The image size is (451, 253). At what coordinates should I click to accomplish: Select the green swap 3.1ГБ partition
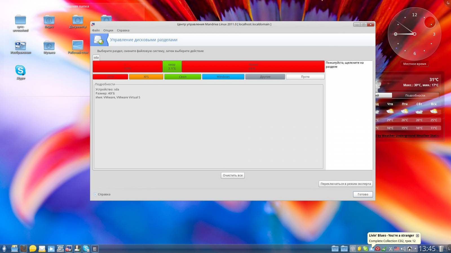coord(172,67)
